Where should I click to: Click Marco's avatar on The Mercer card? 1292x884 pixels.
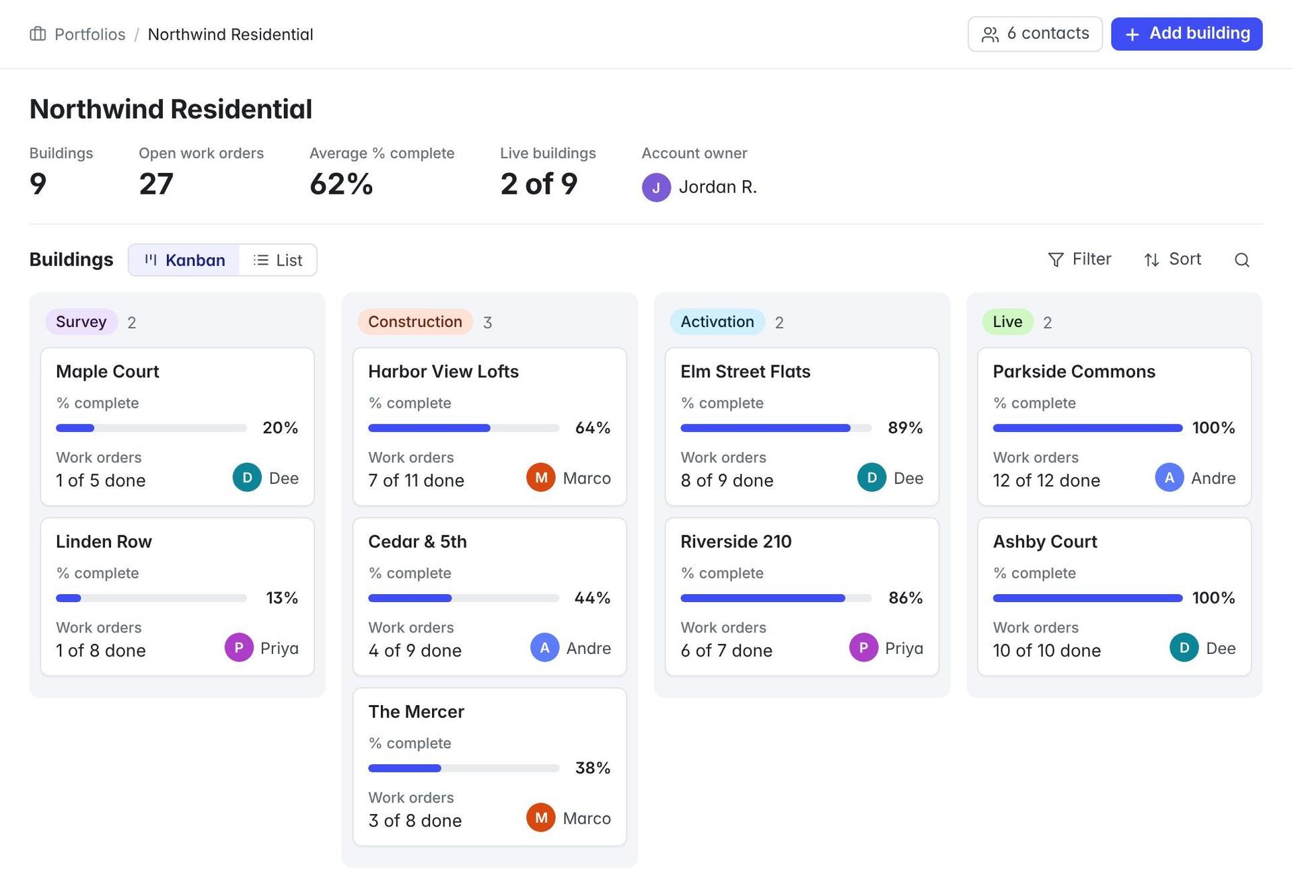pos(540,818)
